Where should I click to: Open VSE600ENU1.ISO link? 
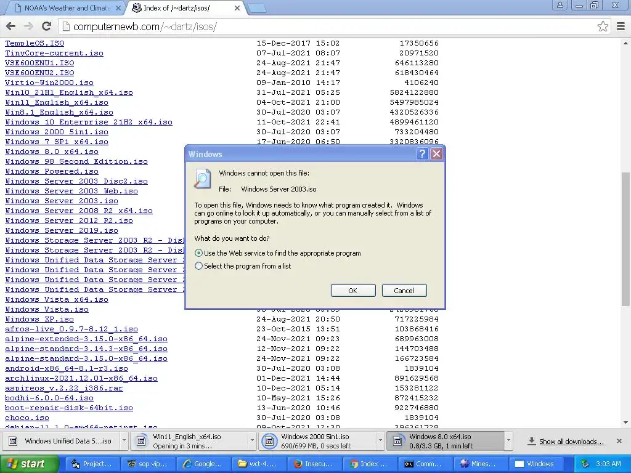click(x=39, y=63)
